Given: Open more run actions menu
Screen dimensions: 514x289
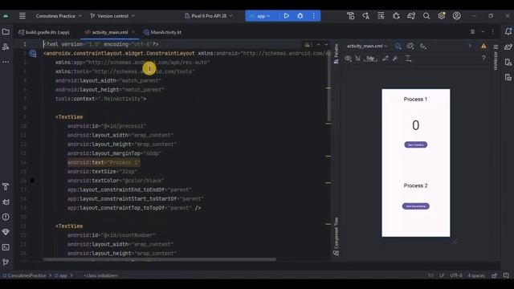Looking at the screenshot, I should coord(314,16).
